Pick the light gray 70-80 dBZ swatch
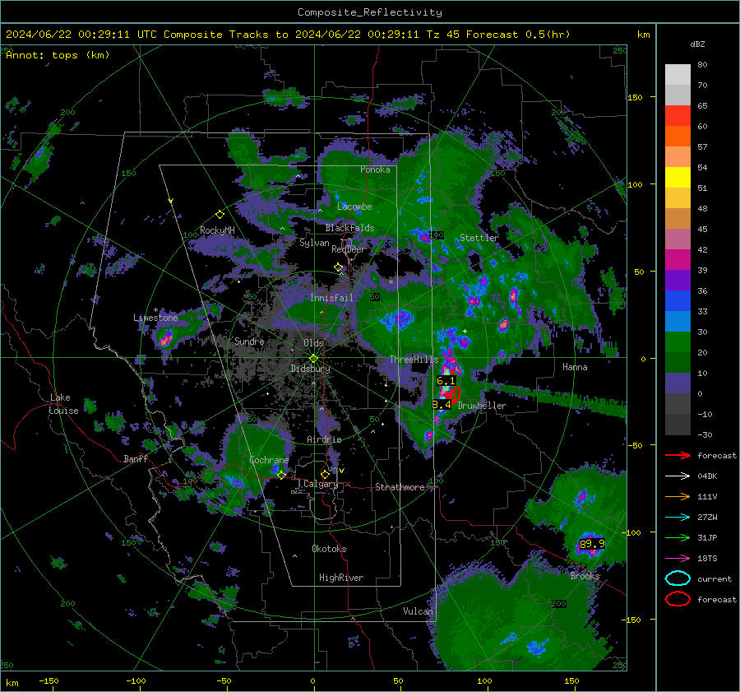 point(678,75)
